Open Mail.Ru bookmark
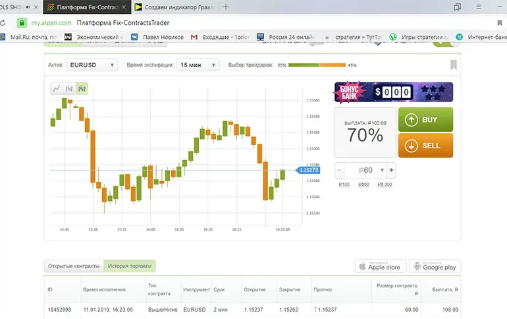 tap(28, 37)
